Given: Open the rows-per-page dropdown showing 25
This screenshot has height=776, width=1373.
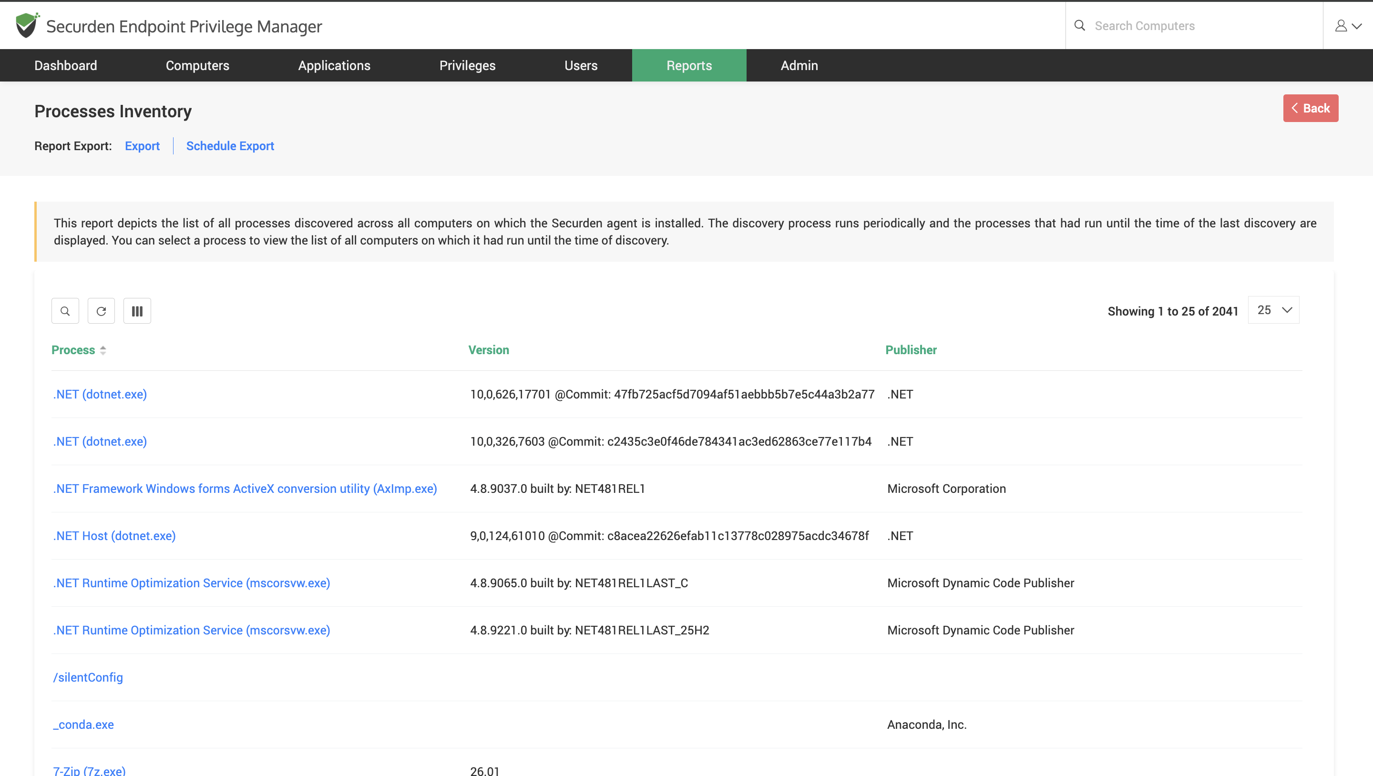Looking at the screenshot, I should [x=1273, y=310].
